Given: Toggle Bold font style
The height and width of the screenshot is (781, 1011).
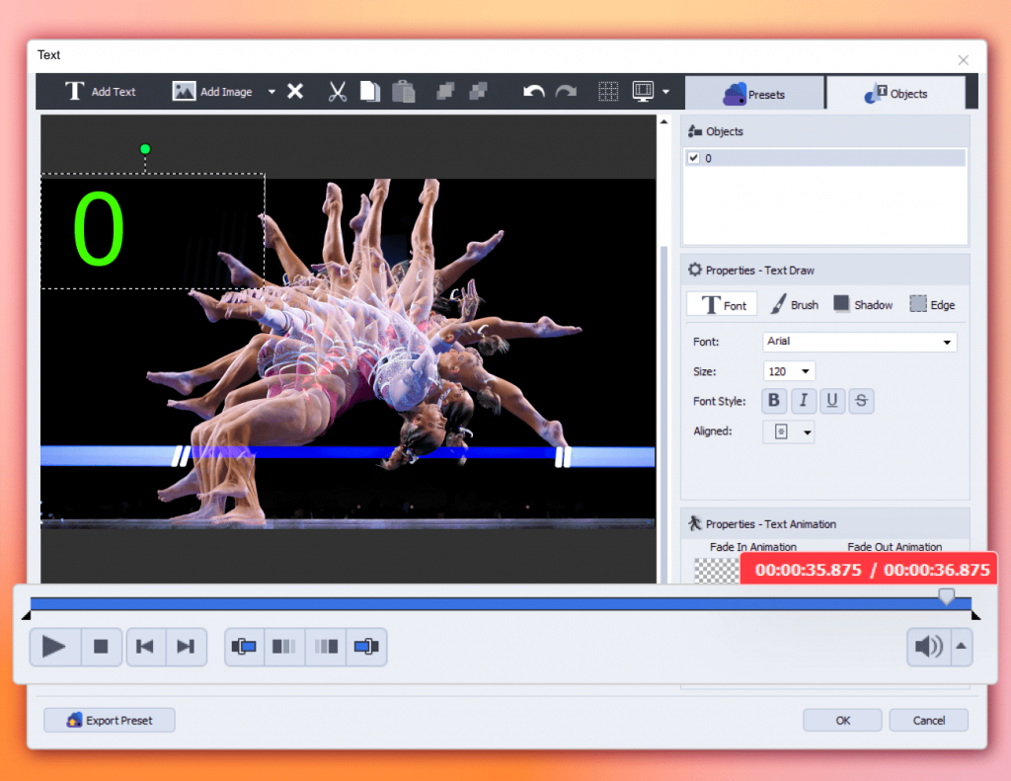Looking at the screenshot, I should coord(774,401).
